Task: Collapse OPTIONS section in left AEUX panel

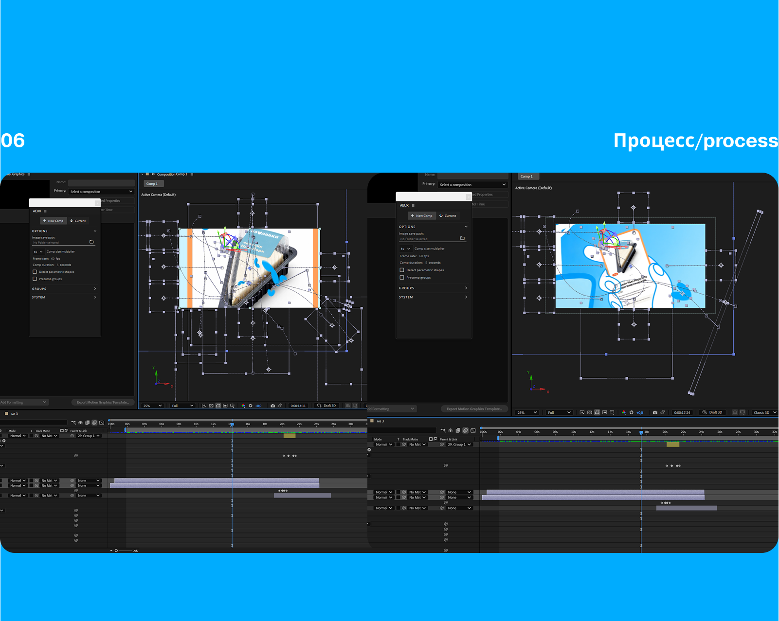Action: click(64, 231)
